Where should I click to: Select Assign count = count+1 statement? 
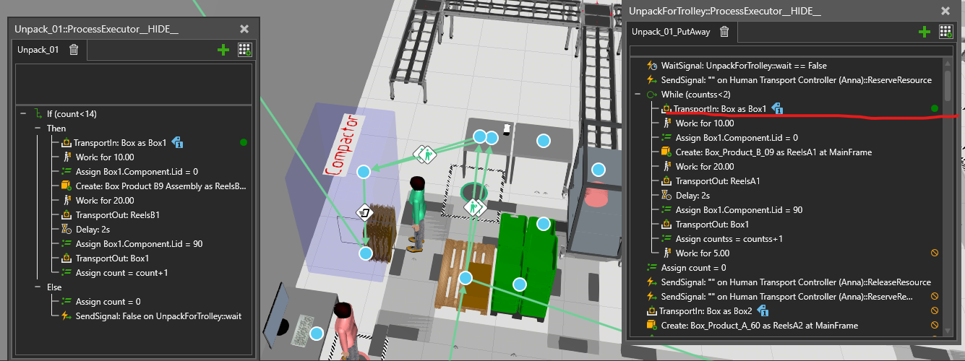[x=122, y=273]
